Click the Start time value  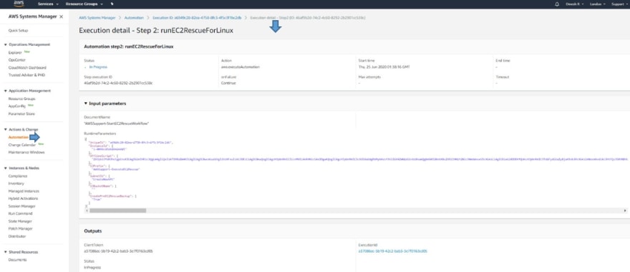[384, 67]
